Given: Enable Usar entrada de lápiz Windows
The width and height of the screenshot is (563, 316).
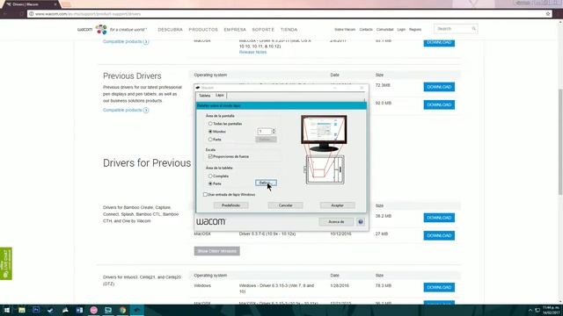Looking at the screenshot, I should pyautogui.click(x=205, y=195).
